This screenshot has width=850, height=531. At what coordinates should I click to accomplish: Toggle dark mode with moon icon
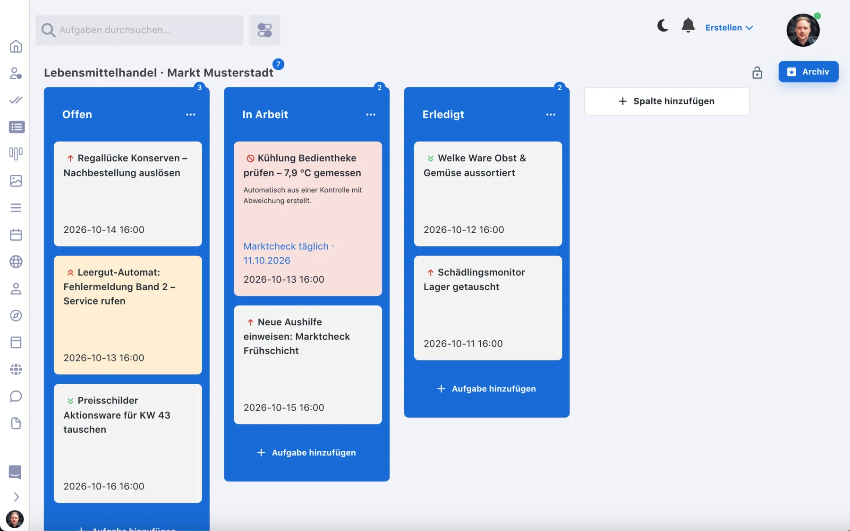click(663, 25)
